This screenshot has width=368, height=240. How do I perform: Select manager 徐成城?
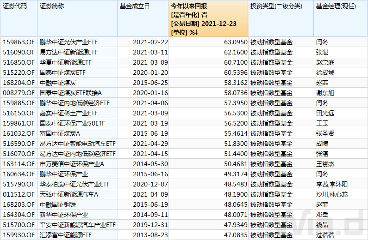[325, 73]
